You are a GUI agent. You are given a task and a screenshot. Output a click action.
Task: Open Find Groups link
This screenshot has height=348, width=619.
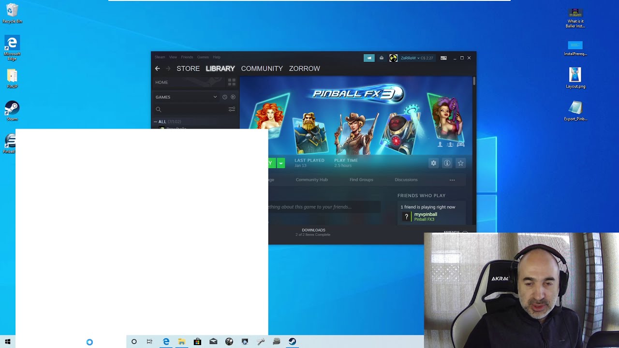361,180
